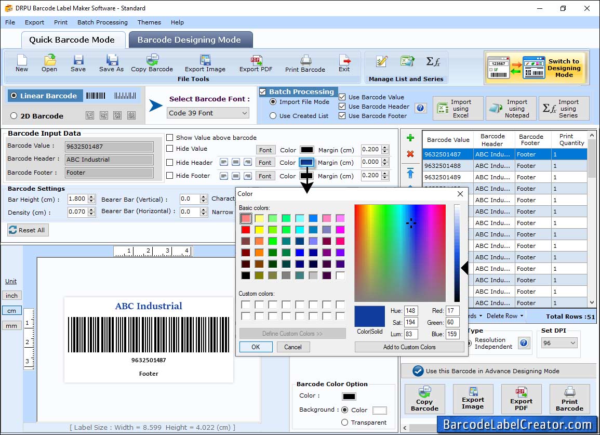Image resolution: width=600 pixels, height=435 pixels.
Task: Click the Hue value field
Action: 411,311
